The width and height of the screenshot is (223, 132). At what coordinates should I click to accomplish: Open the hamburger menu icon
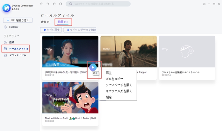[204, 4]
